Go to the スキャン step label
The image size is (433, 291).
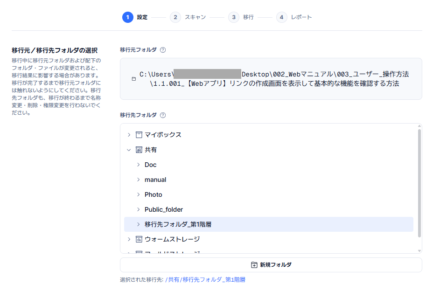[195, 17]
